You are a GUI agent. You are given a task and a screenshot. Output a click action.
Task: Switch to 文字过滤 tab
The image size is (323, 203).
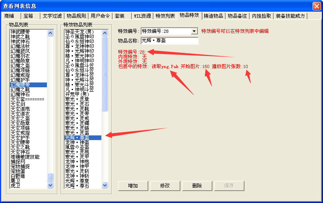(52, 16)
